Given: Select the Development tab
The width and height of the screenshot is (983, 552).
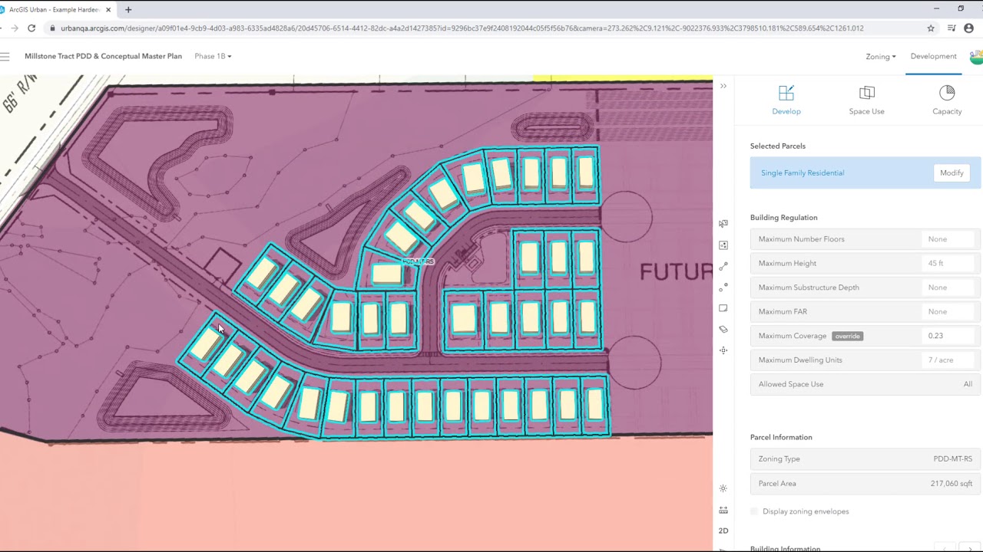Looking at the screenshot, I should pyautogui.click(x=933, y=56).
